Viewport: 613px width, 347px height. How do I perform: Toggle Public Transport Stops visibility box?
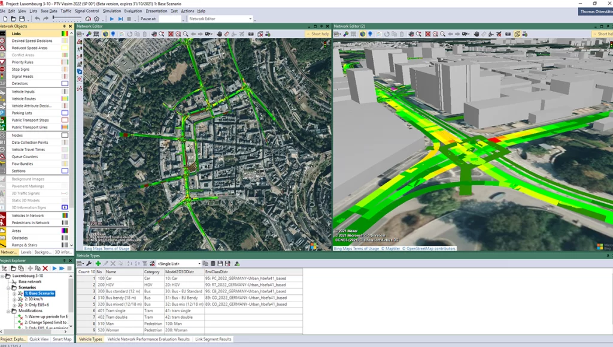65,120
